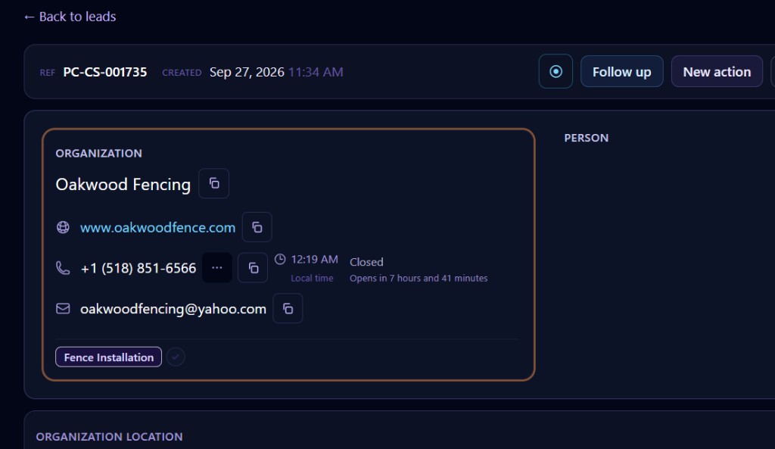Click the envelope email icon
This screenshot has height=449, width=775.
tap(63, 309)
